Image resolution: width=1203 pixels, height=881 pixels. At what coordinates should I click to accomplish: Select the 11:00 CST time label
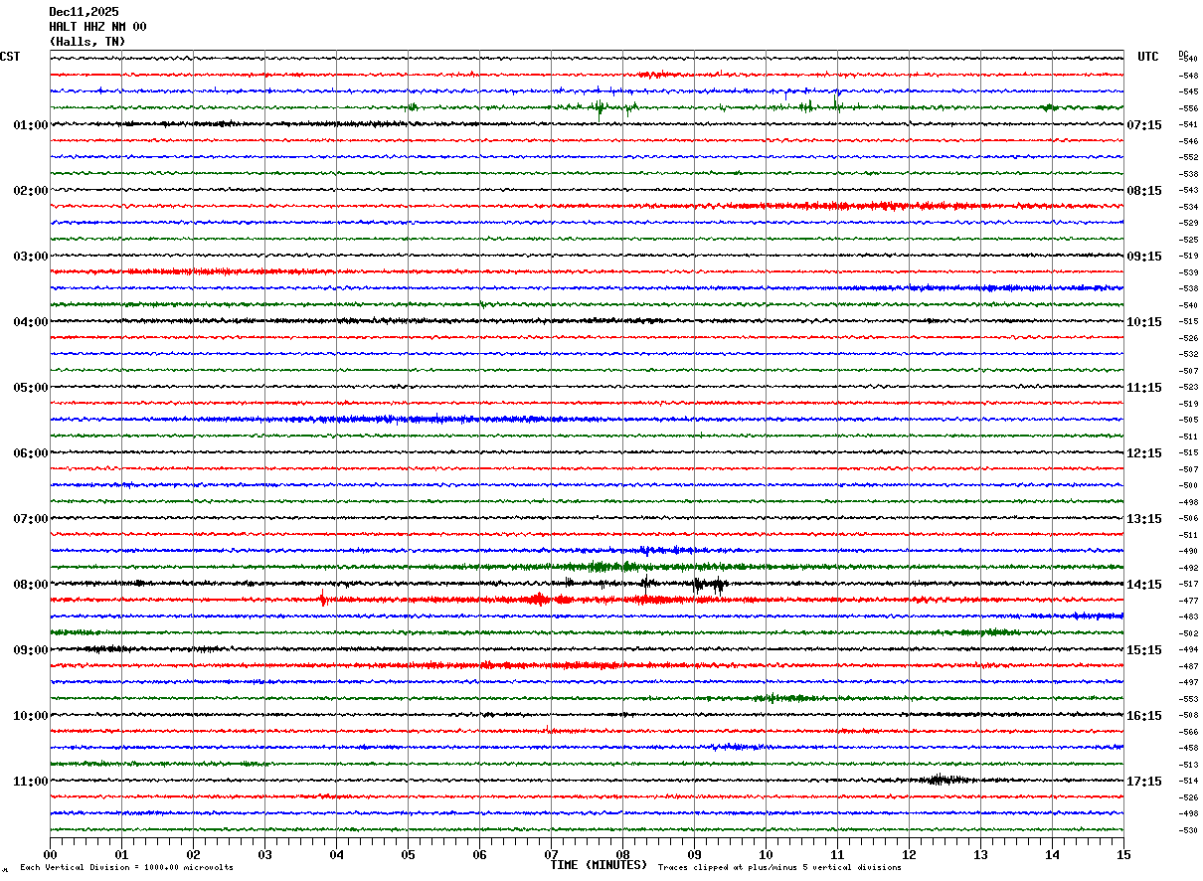click(31, 782)
